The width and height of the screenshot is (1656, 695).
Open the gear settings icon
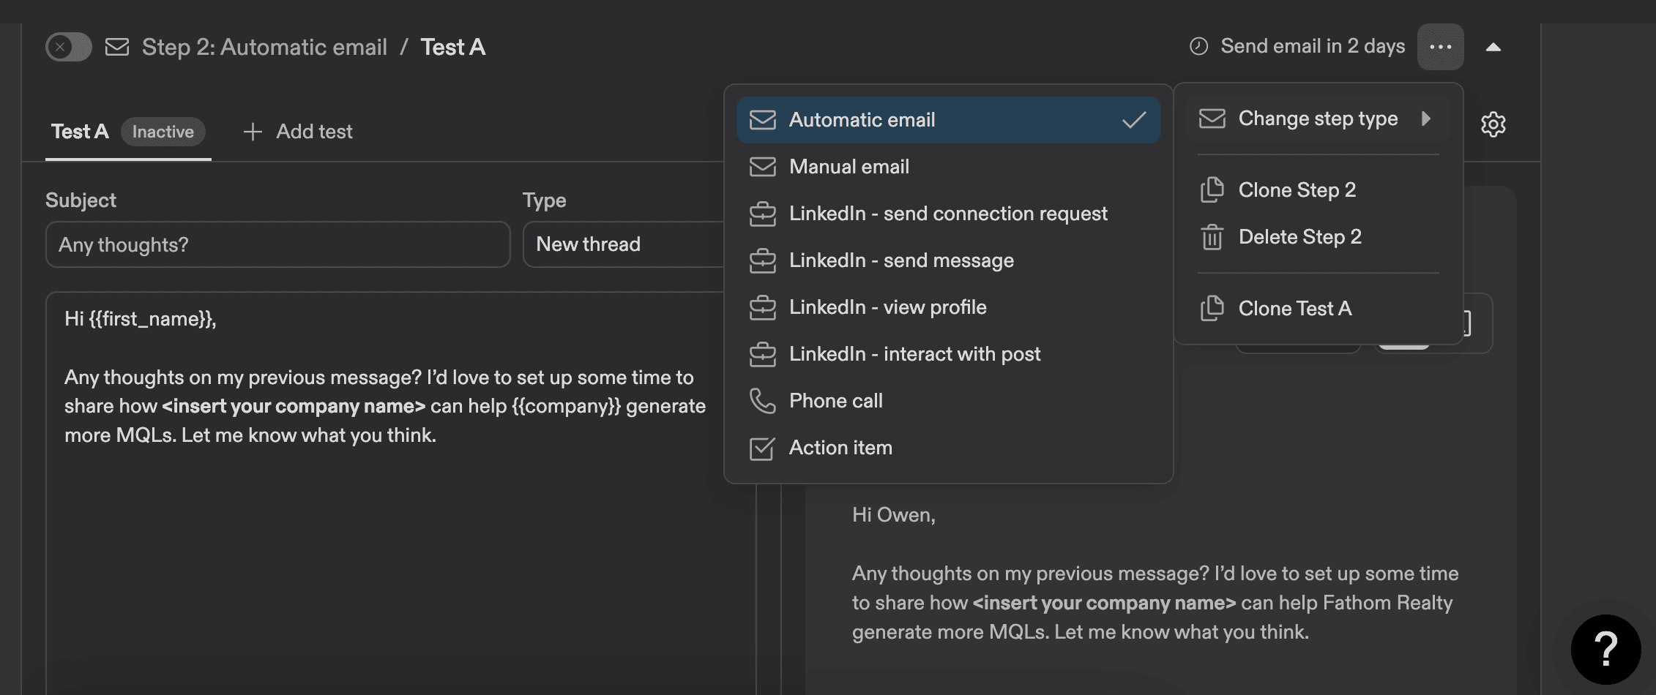(1493, 124)
